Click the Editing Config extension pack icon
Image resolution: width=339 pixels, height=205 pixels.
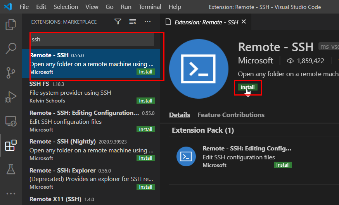186,156
